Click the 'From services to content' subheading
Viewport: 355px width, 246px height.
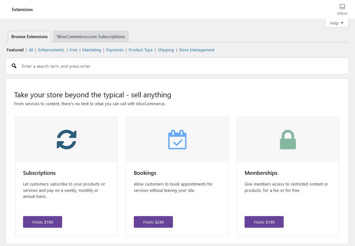tap(90, 104)
